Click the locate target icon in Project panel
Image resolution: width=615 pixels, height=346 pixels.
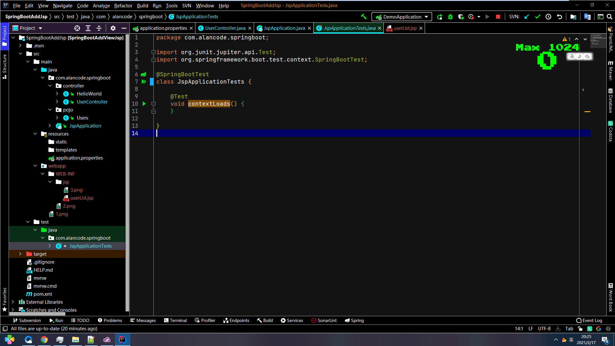(x=77, y=28)
